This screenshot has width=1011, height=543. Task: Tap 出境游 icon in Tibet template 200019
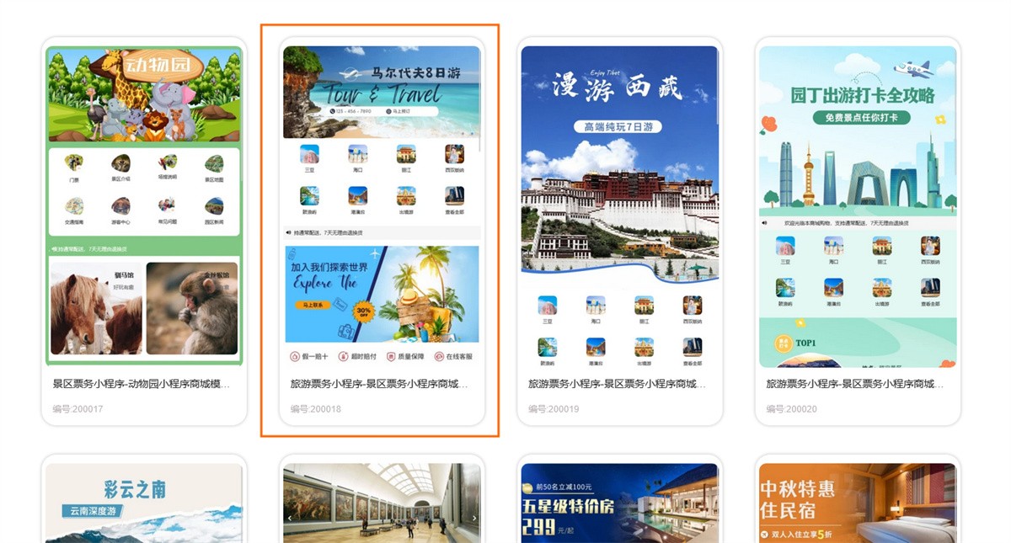click(x=645, y=347)
